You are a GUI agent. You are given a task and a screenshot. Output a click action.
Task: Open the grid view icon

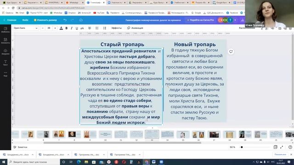click(x=275, y=147)
